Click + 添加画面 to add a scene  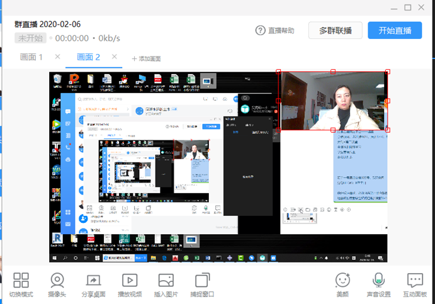point(146,59)
